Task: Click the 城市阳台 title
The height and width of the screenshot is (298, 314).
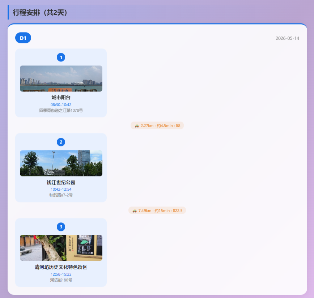Action: (61, 98)
